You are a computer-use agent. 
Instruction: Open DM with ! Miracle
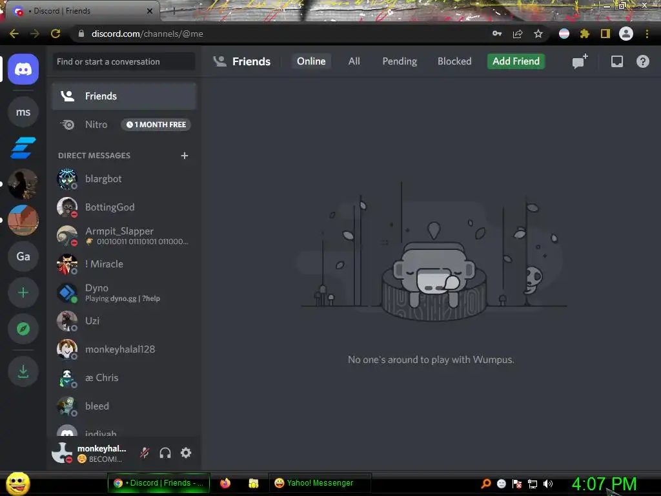coord(124,264)
